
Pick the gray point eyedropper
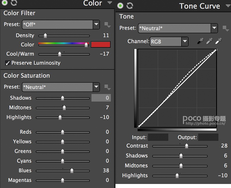tap(209, 41)
